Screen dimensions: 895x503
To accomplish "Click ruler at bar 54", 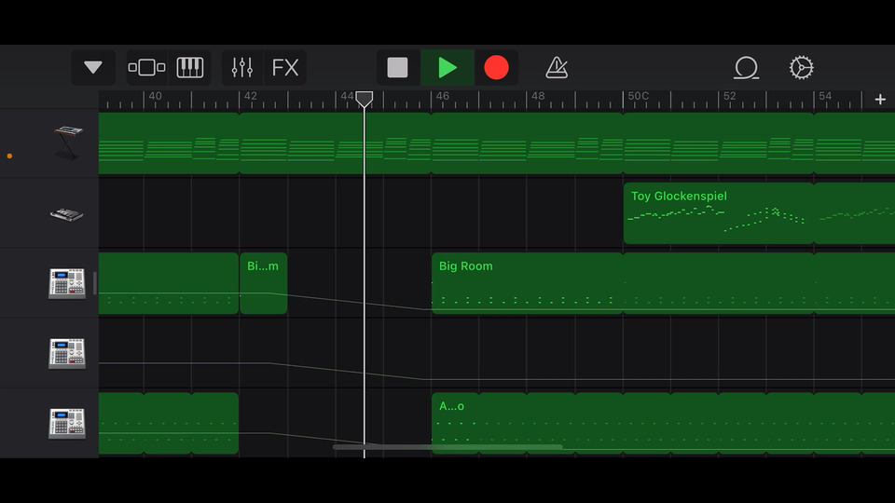I will (825, 96).
